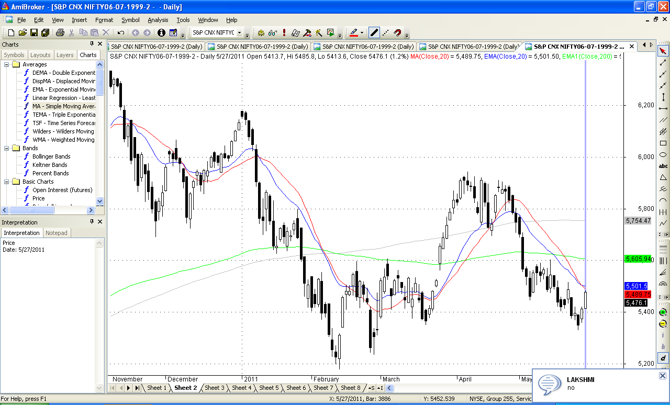This screenshot has height=405, width=670.
Task: Select the abc text tool
Action: coord(663,166)
